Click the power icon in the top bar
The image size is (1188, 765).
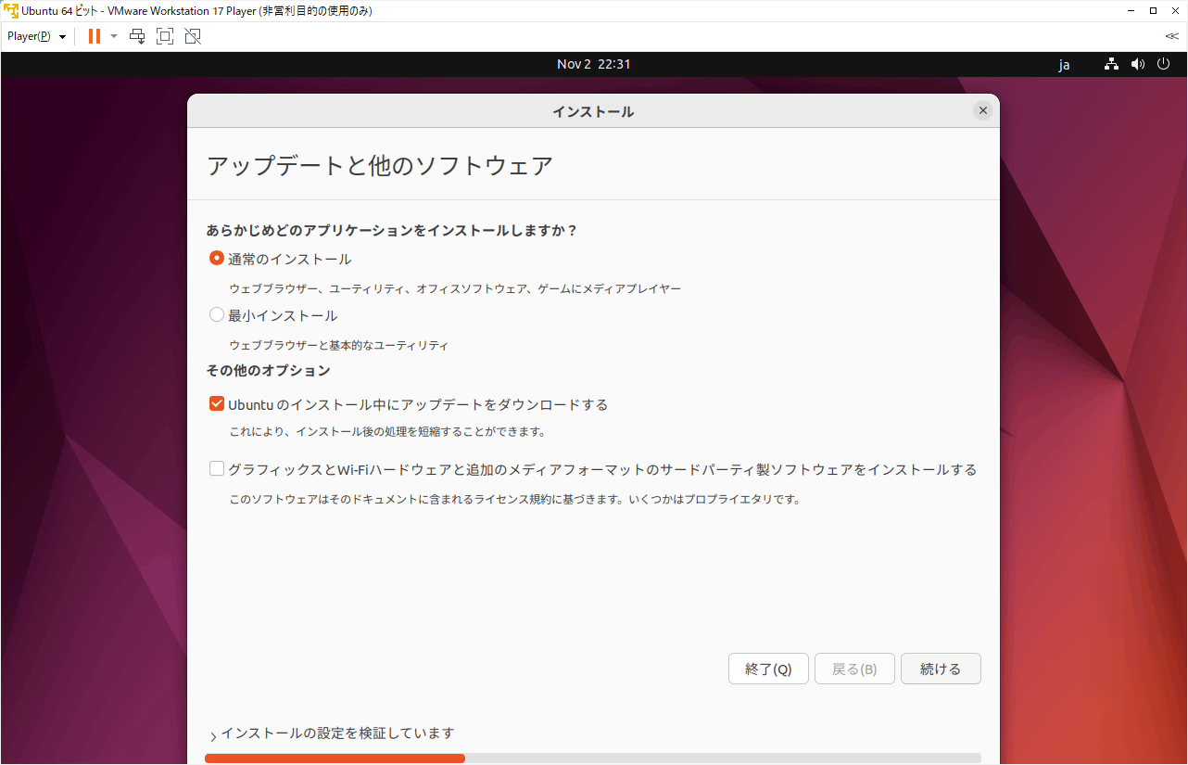(x=1164, y=65)
